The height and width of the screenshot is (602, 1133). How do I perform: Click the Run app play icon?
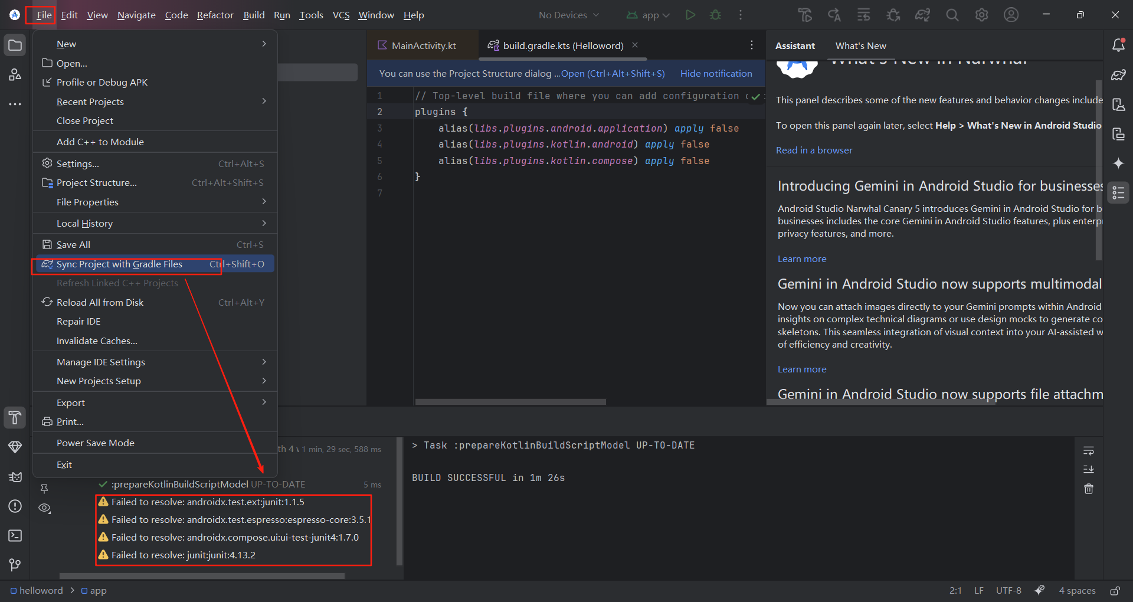tap(690, 15)
